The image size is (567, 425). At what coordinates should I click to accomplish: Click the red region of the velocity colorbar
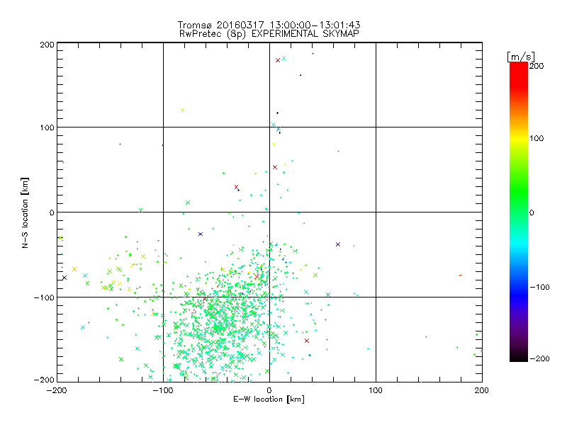click(x=519, y=76)
